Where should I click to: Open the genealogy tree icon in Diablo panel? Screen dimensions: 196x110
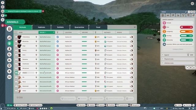[x=183, y=15]
